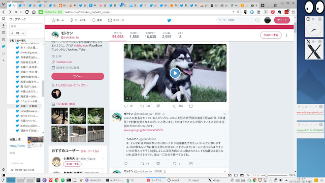
Task: Switch to xclock in the taskbar
Action: tap(174, 180)
